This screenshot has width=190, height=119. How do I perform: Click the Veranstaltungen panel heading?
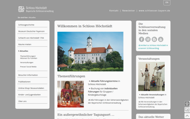point(149,59)
